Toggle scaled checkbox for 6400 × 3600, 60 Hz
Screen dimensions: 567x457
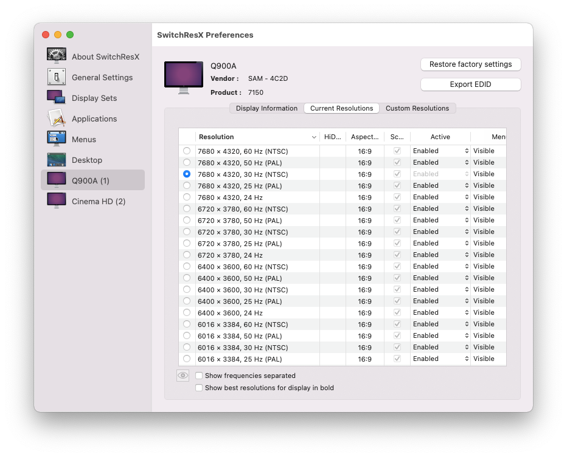(x=397, y=266)
